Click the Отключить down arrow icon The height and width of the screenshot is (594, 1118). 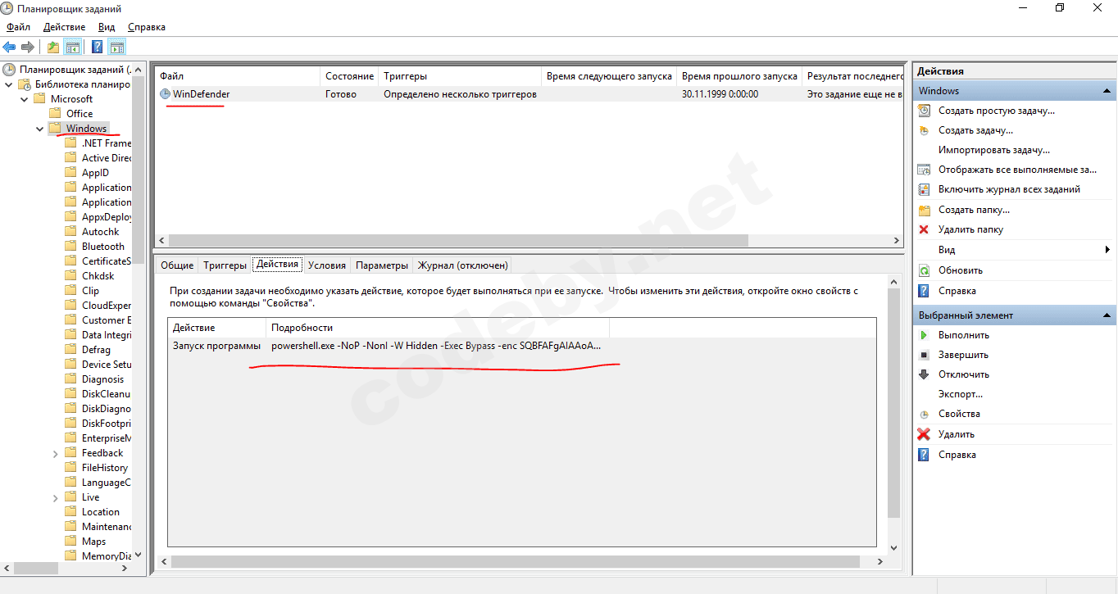(x=925, y=374)
